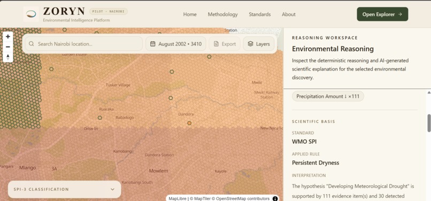Click the WMO SPI standard text
Image resolution: width=431 pixels, height=201 pixels.
click(x=304, y=142)
